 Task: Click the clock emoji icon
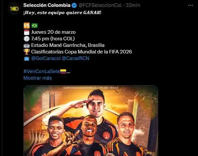point(27,39)
